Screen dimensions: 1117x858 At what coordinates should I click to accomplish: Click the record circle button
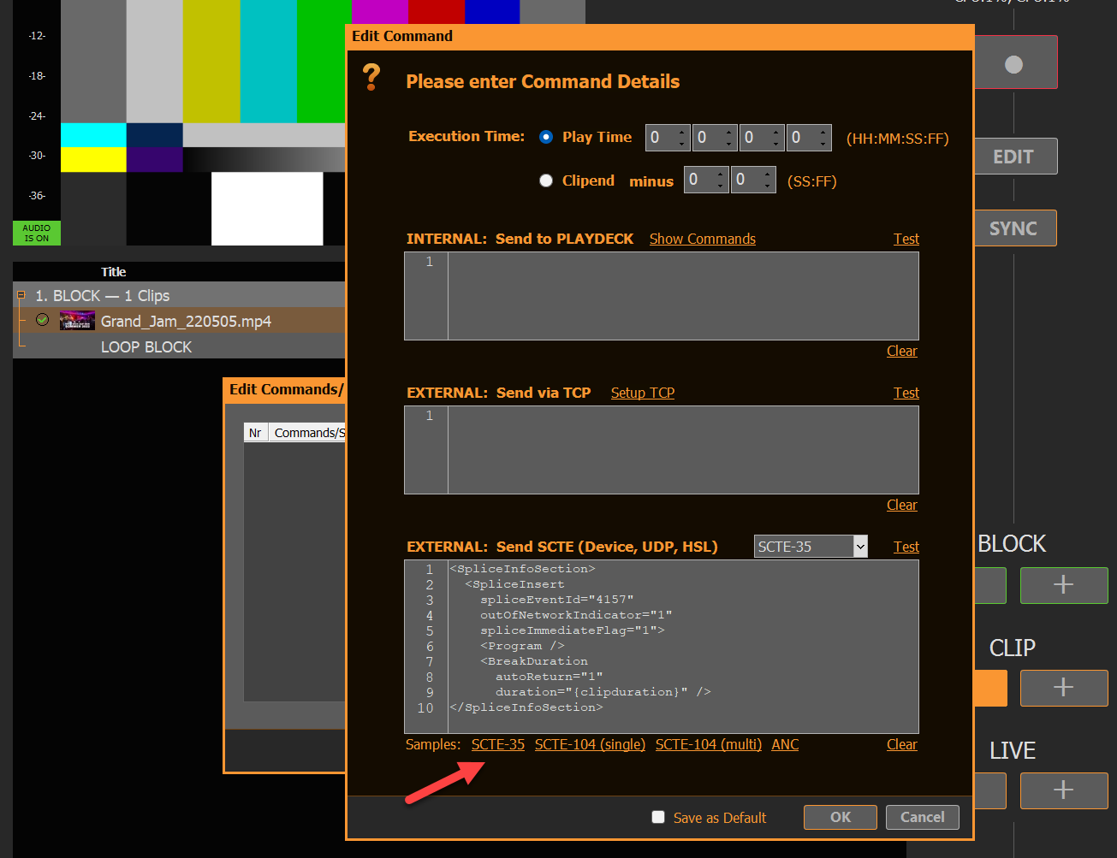[1014, 63]
